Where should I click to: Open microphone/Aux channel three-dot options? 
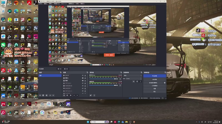pos(120,79)
